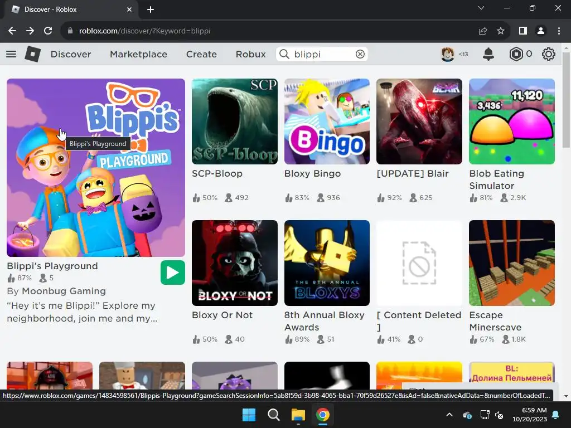The image size is (571, 428).
Task: Open a new browser tab
Action: (151, 9)
